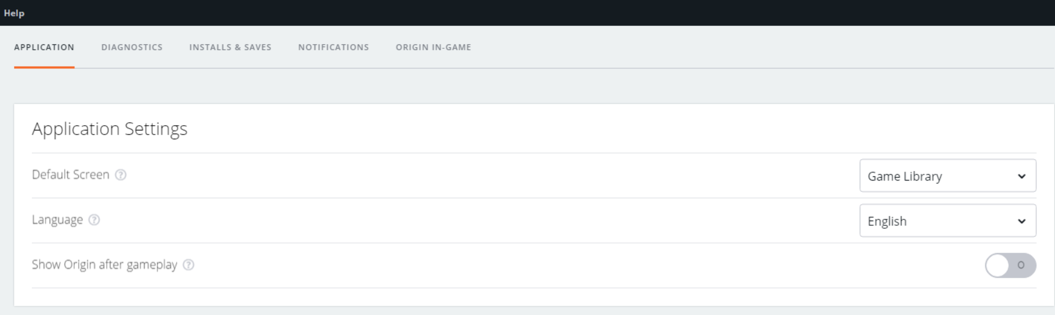Click the Default Screen setting label

click(71, 175)
